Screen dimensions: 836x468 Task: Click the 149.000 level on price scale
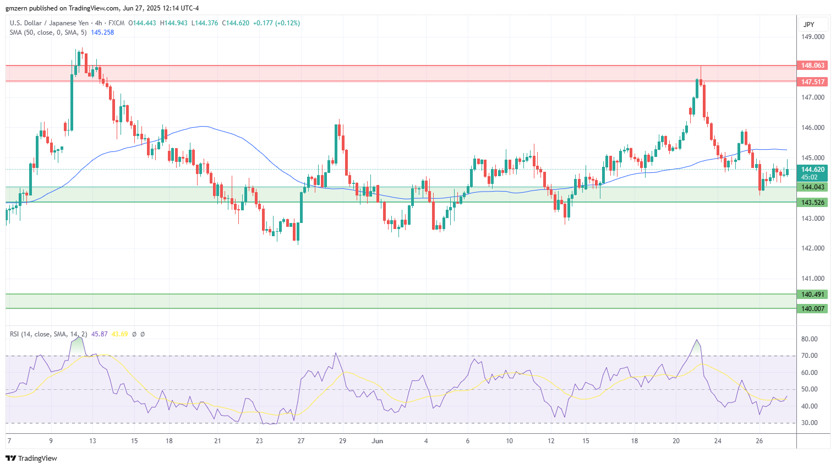coord(812,37)
